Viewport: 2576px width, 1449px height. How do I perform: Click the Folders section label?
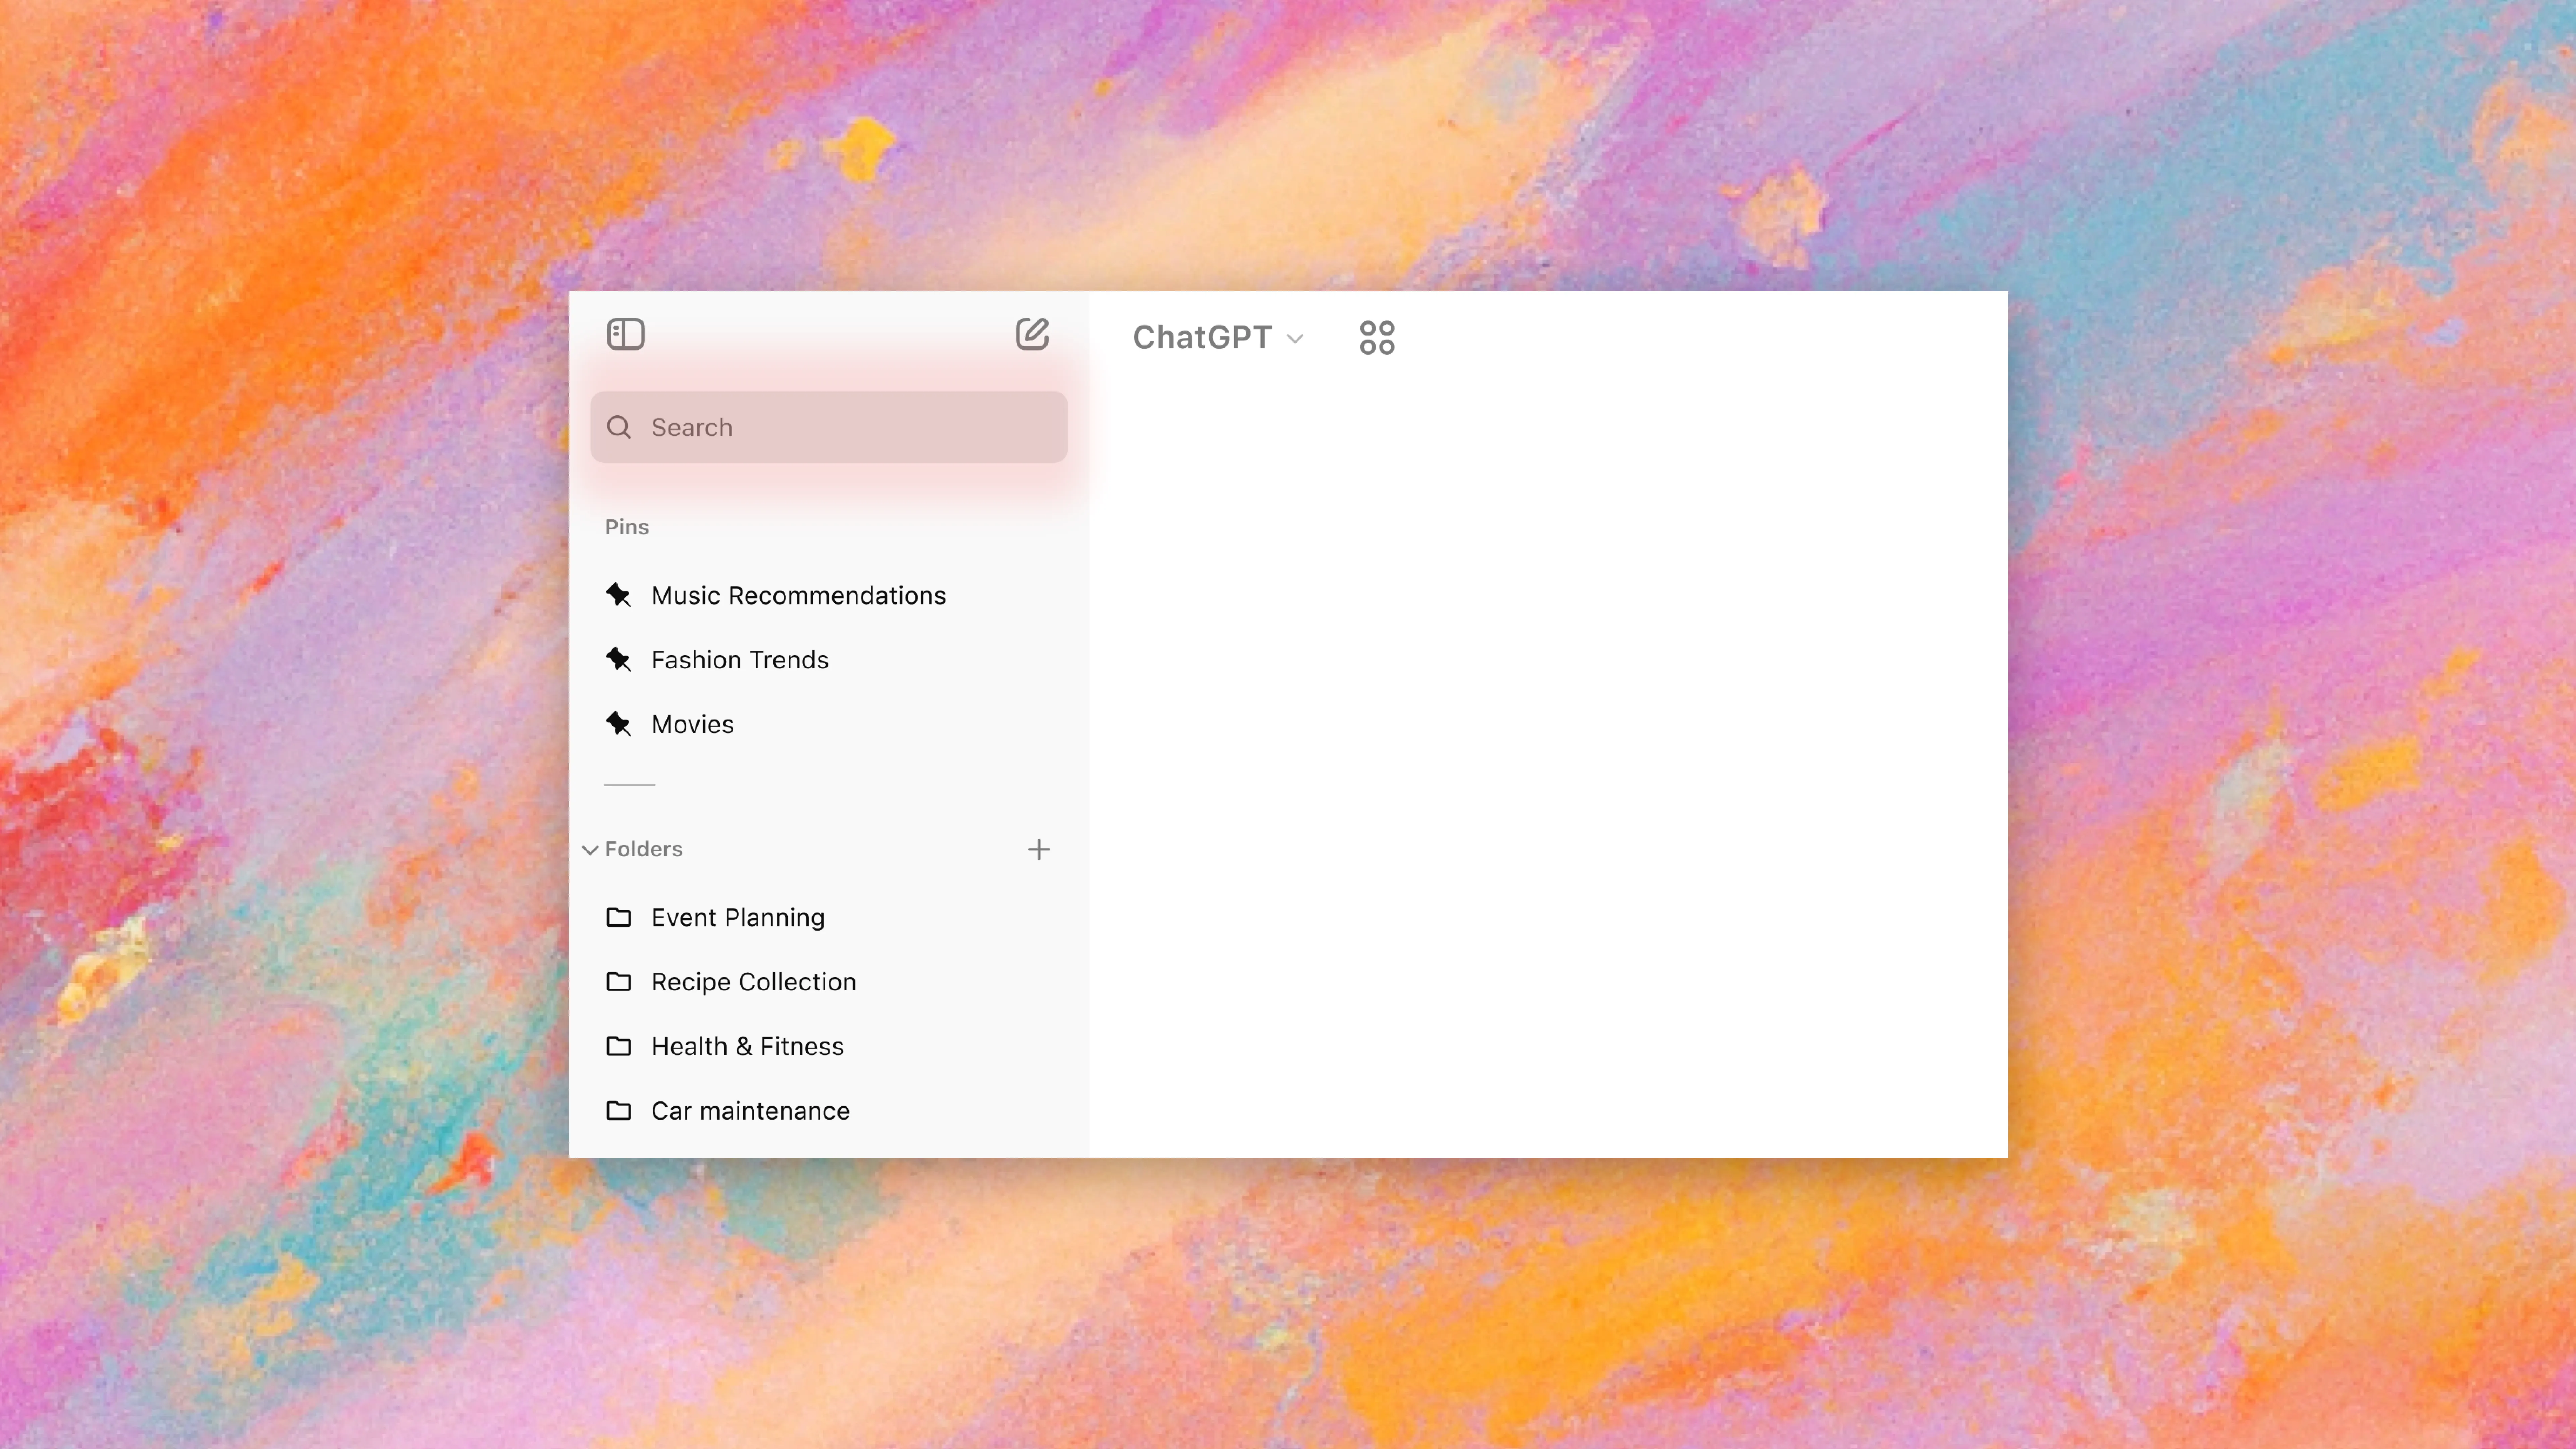[644, 849]
